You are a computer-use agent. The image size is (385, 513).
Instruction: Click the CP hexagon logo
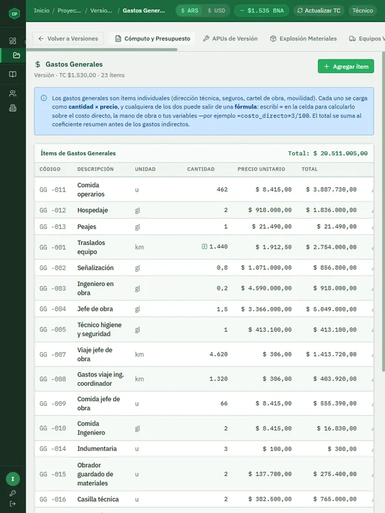click(14, 14)
